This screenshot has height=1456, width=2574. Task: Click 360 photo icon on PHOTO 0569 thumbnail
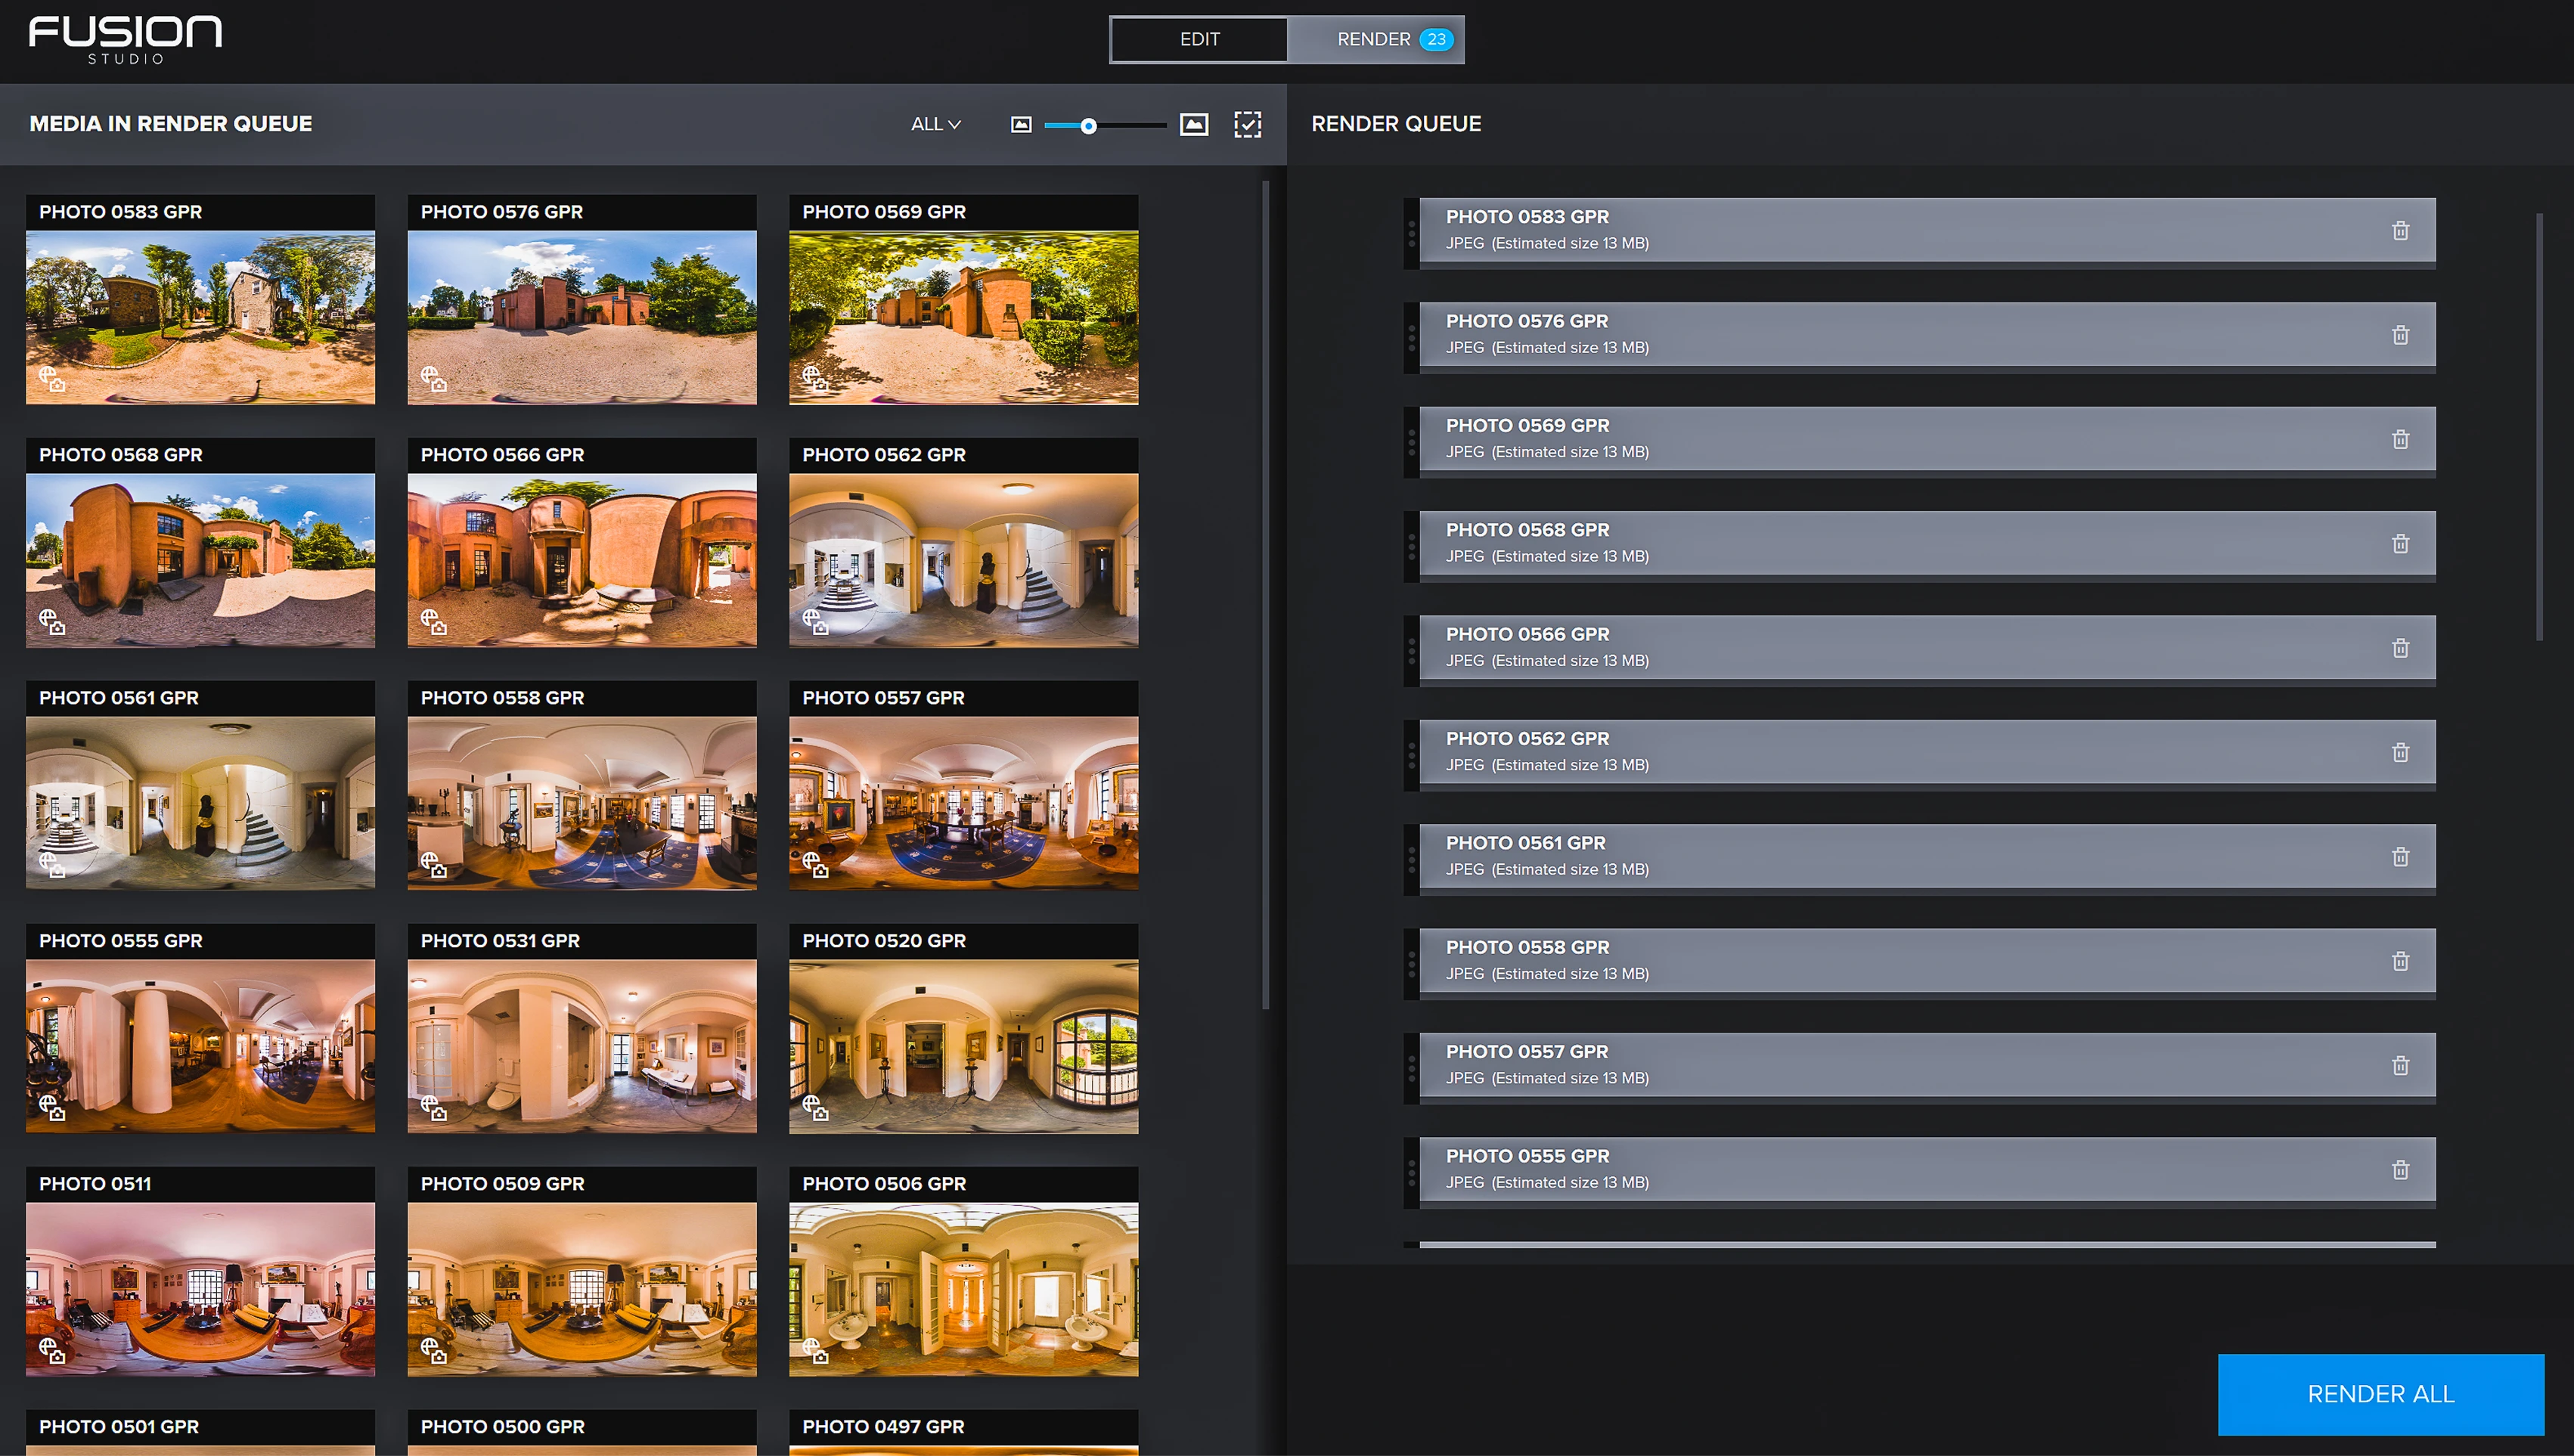(815, 379)
